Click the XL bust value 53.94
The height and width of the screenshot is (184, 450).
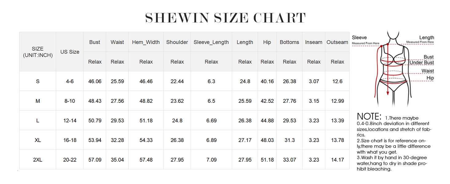(95, 140)
